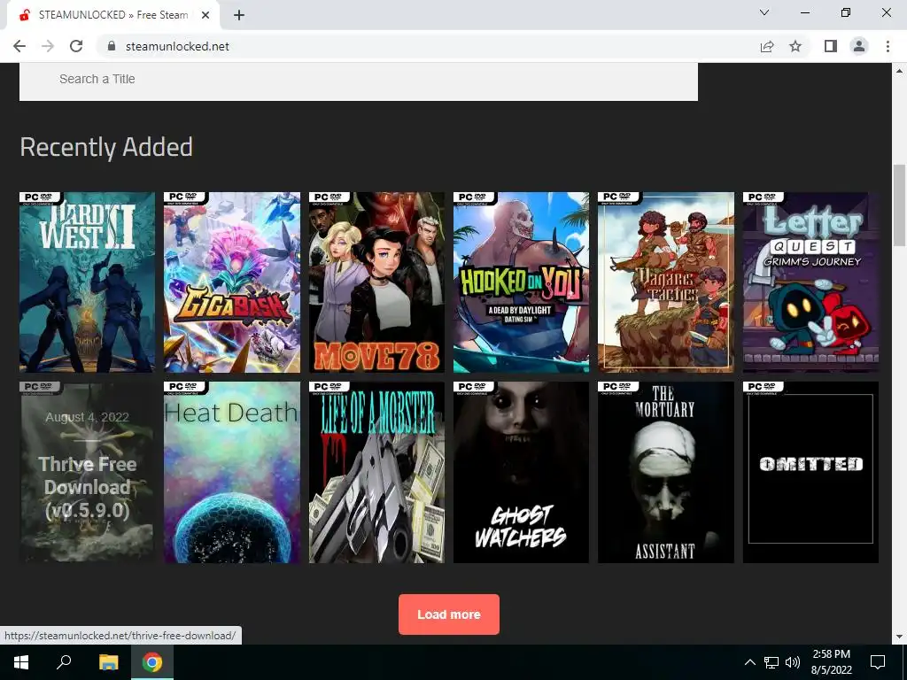Open the volume tray icon
Viewport: 907px width, 680px height.
793,662
